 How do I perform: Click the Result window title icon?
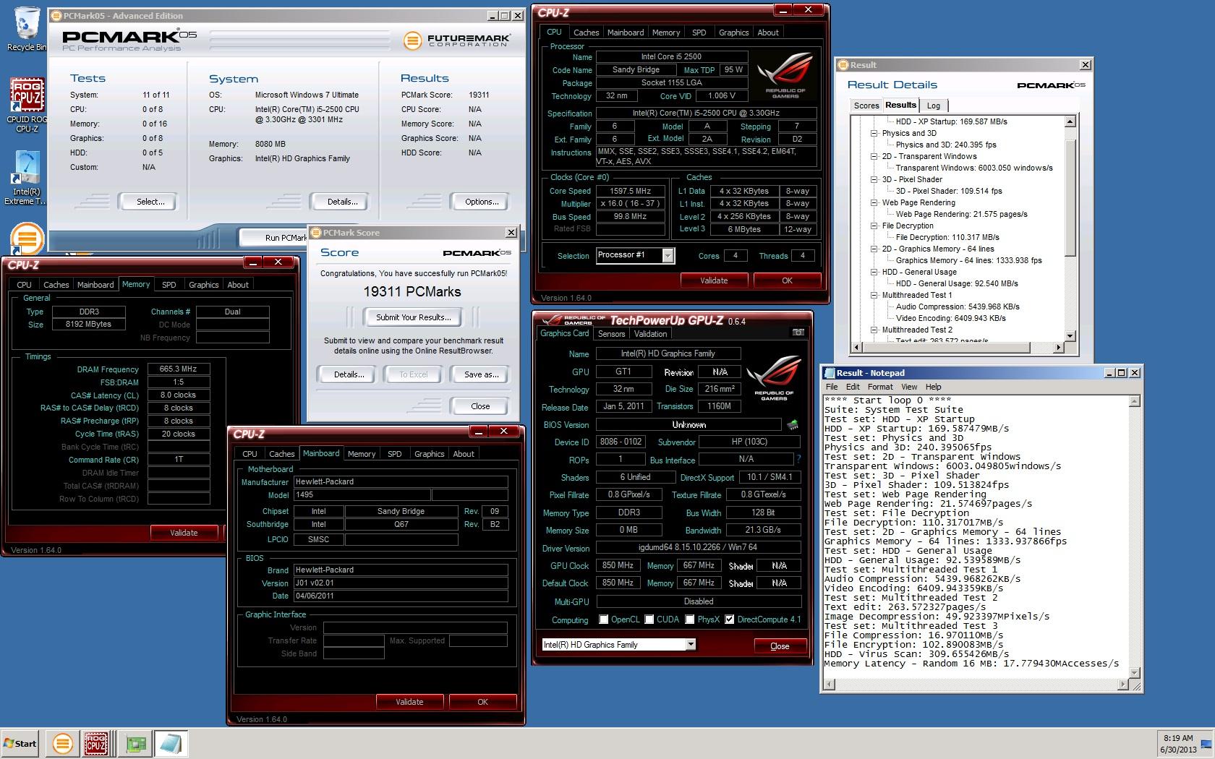pos(843,65)
